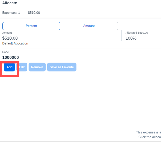Image resolution: width=161 pixels, height=151 pixels.
Task: Click the 100% allocated value
Action: tap(131, 38)
